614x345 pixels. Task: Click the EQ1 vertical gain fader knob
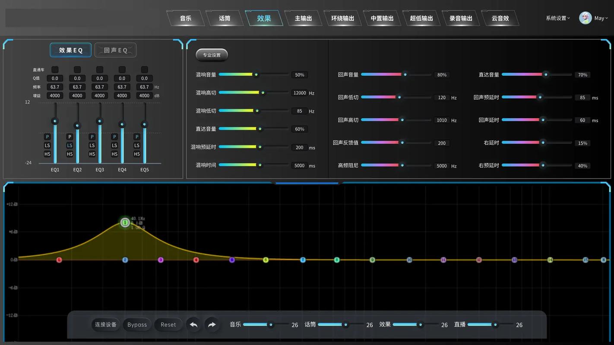point(55,120)
